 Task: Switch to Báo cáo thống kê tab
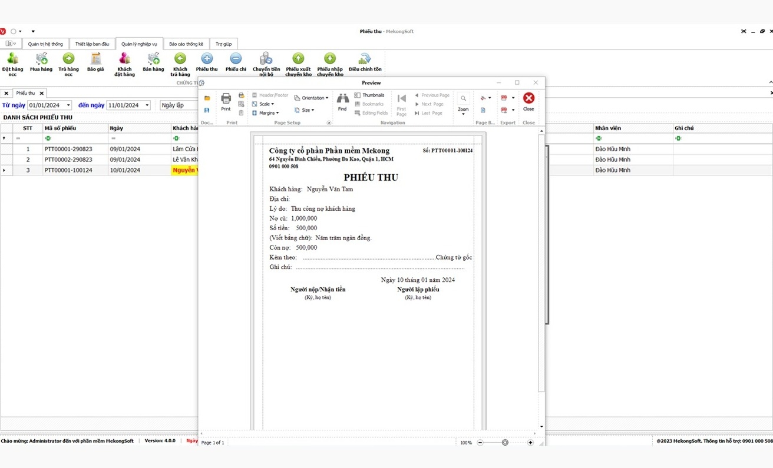pyautogui.click(x=186, y=44)
